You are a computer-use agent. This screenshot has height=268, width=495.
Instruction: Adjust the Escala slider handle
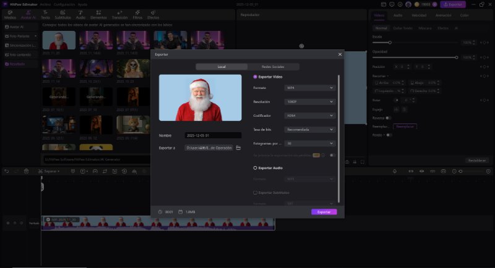[x=390, y=43]
